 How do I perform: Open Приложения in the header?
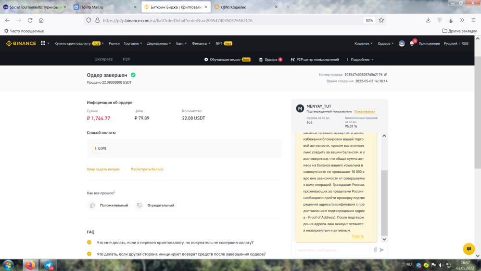coord(429,44)
